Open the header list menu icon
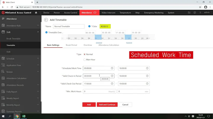This screenshot has width=213, height=119. click(x=200, y=13)
